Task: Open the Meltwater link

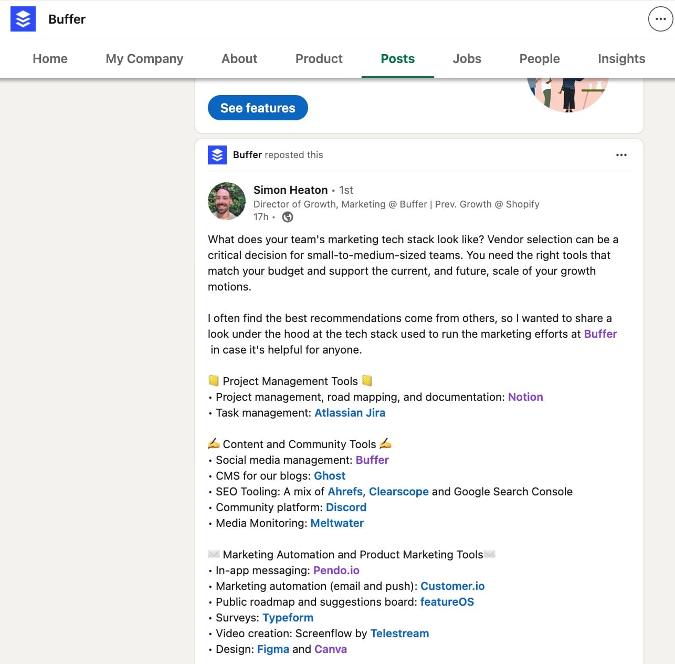Action: pyautogui.click(x=337, y=523)
